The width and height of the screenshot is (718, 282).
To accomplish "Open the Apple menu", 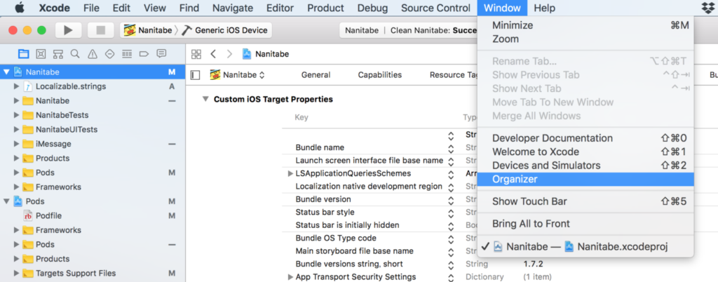I will pyautogui.click(x=20, y=8).
